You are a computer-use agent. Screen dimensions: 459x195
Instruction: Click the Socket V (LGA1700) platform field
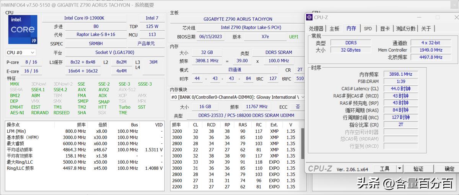(115, 52)
